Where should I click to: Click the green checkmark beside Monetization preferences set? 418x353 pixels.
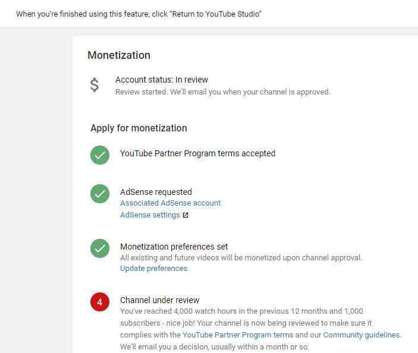click(100, 248)
